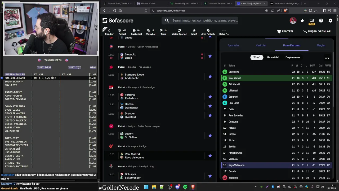Open a new browser tab

305,3
